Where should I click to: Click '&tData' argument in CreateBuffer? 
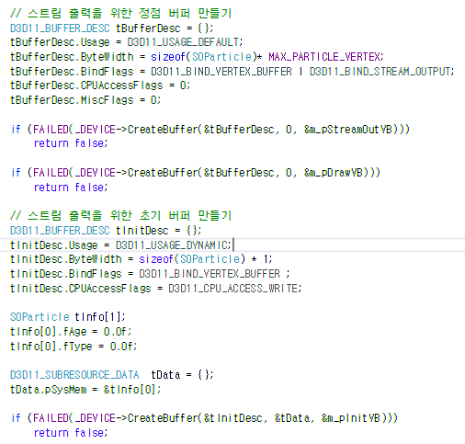292,418
